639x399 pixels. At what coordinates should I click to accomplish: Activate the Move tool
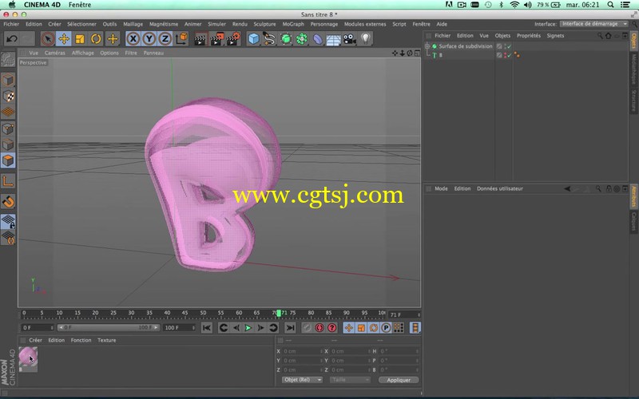(x=64, y=39)
